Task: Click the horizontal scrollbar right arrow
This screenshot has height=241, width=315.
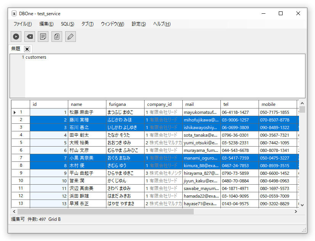Action: [296, 211]
